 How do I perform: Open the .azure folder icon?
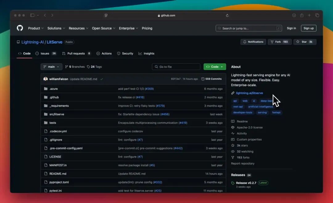tap(46, 89)
